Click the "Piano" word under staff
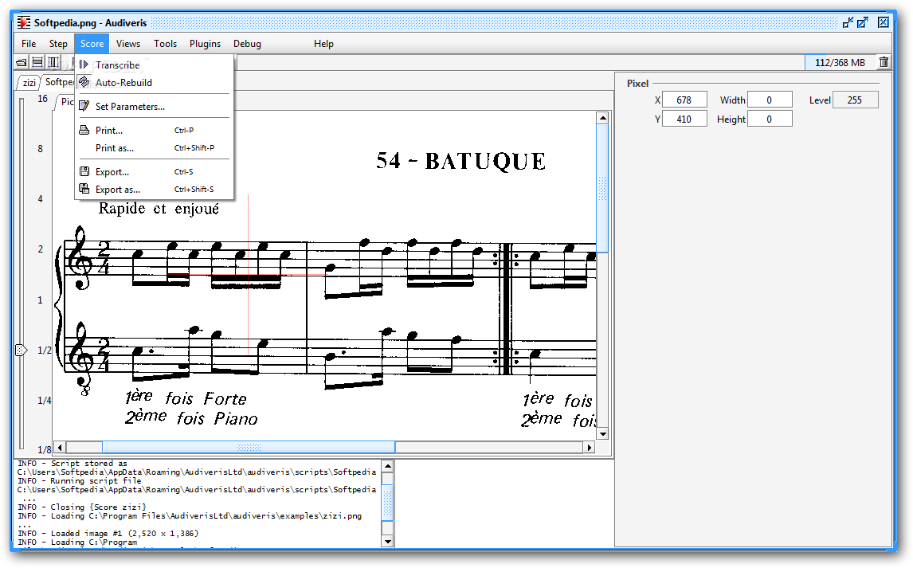The image size is (913, 568). tap(236, 418)
